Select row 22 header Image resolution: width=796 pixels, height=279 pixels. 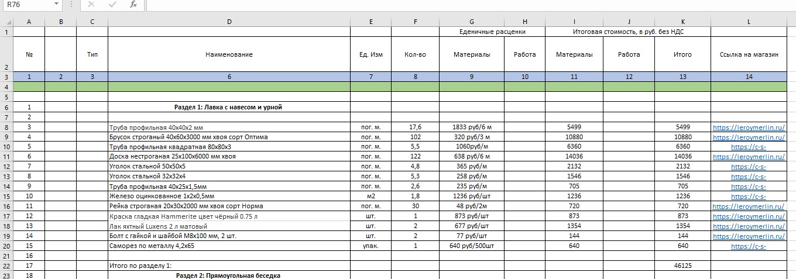(x=6, y=266)
